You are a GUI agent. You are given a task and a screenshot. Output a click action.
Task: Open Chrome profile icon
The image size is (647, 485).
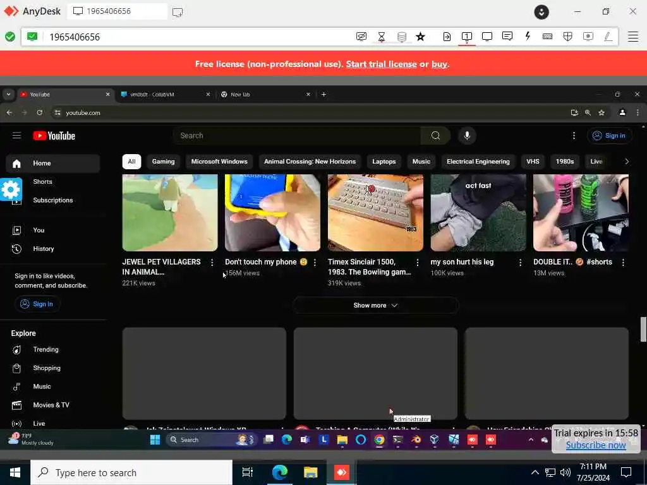coord(622,112)
